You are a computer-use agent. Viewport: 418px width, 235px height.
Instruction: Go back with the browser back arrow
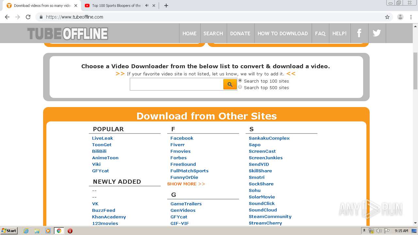click(7, 17)
